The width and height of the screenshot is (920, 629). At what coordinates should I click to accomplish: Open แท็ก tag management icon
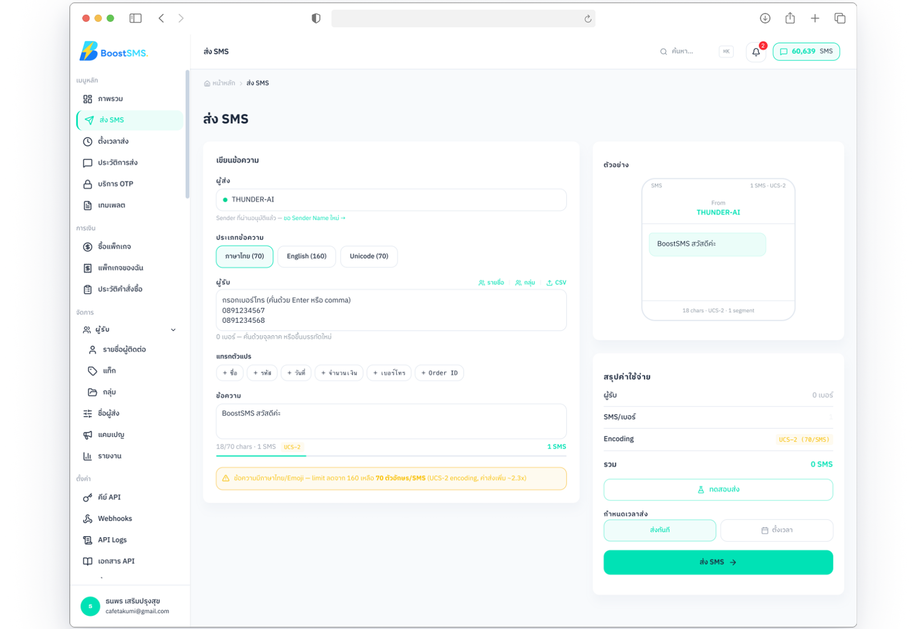[93, 371]
